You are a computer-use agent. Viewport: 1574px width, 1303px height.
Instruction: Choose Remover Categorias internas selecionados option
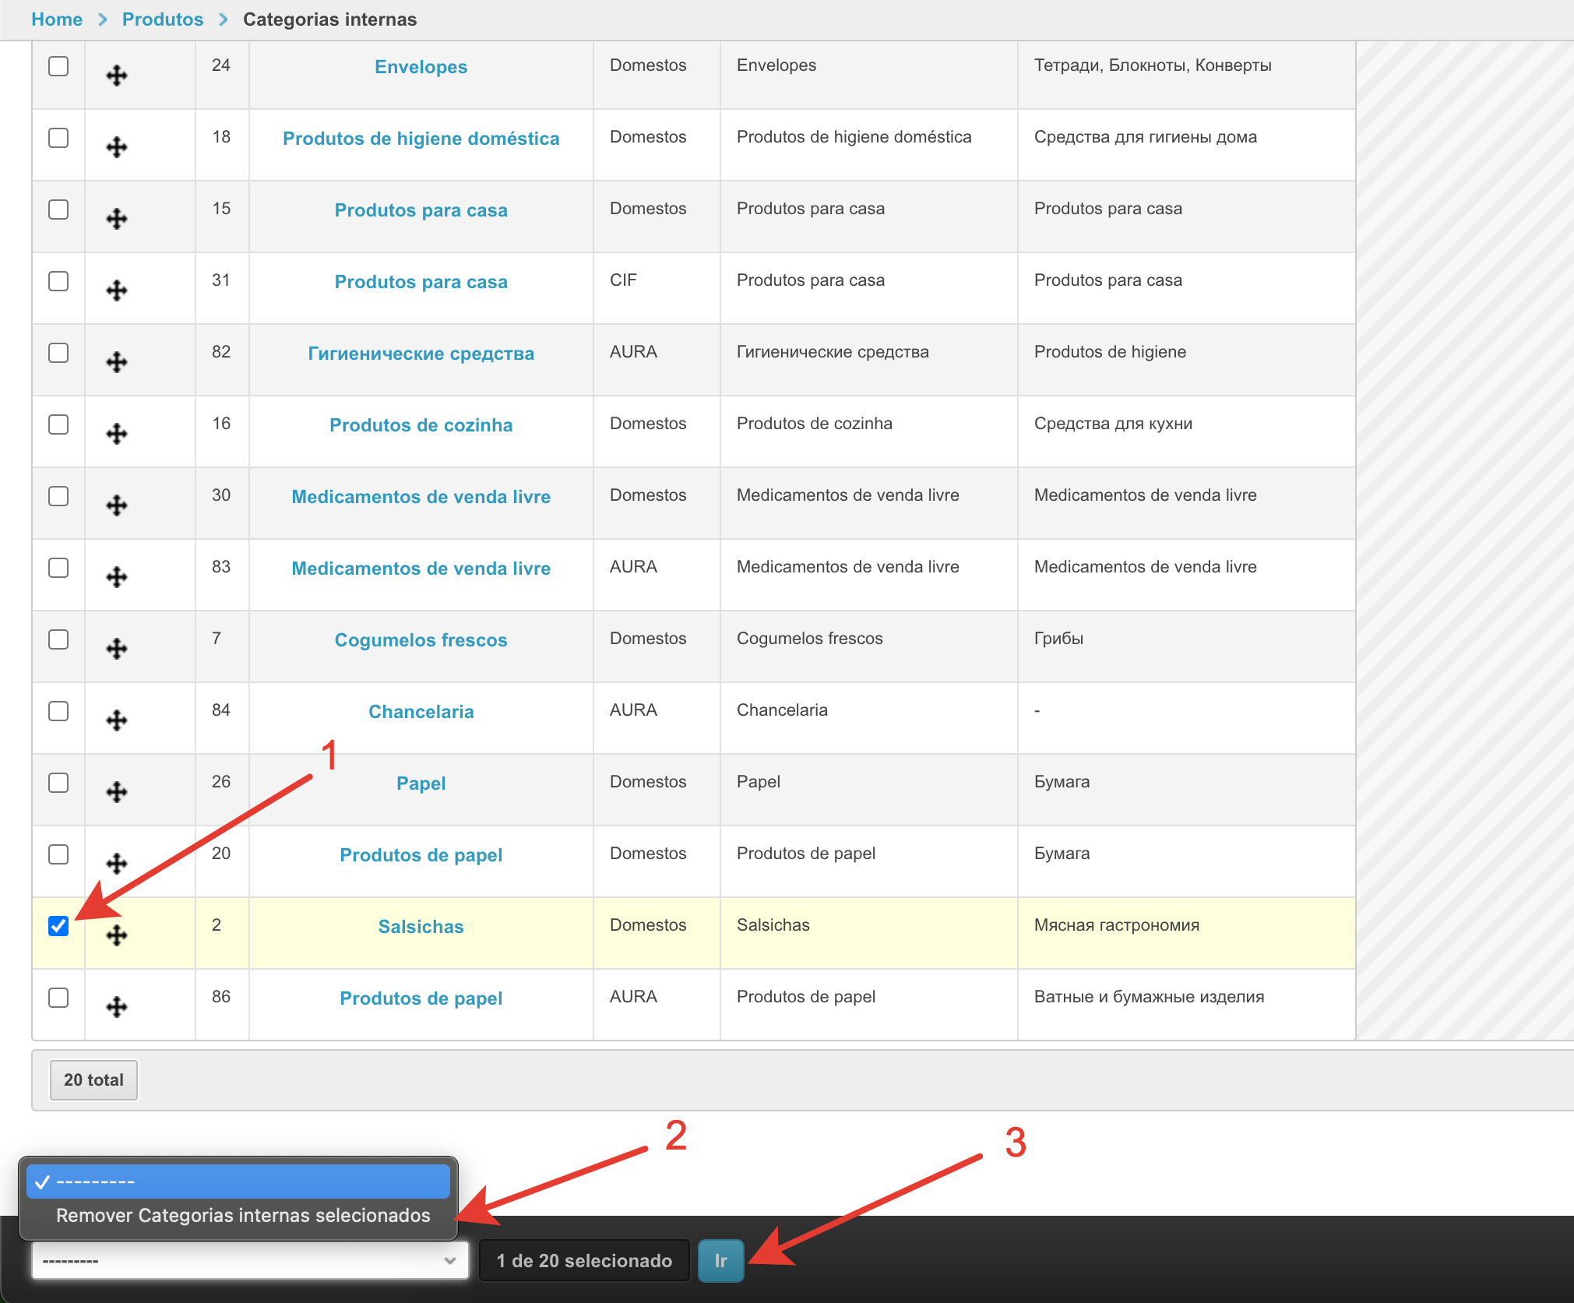pos(238,1216)
